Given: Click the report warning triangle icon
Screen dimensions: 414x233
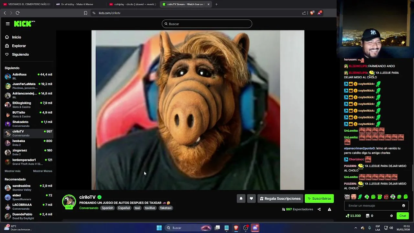Looking at the screenshot, I should (x=329, y=209).
